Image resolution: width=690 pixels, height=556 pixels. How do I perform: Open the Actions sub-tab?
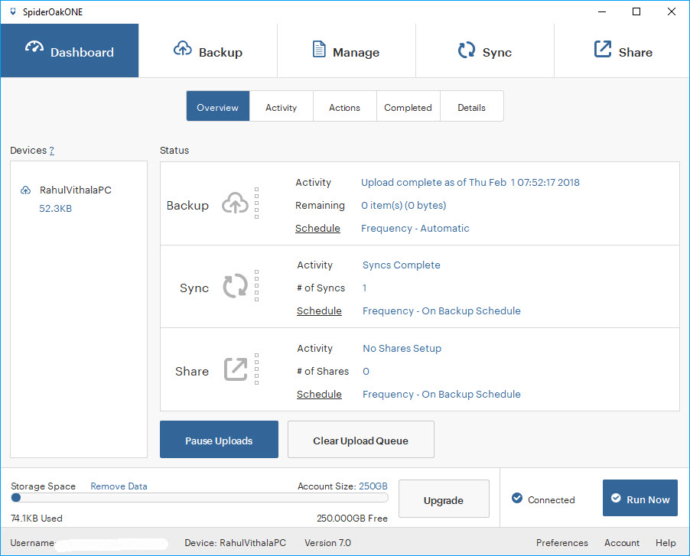(344, 106)
